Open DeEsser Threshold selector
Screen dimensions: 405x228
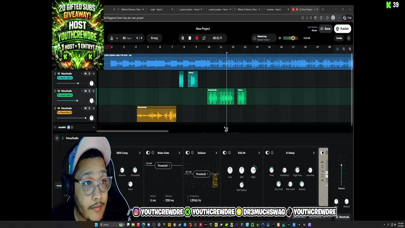(202, 174)
